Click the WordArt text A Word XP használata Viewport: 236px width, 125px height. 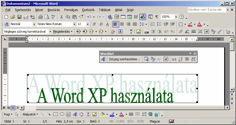[x=105, y=95]
